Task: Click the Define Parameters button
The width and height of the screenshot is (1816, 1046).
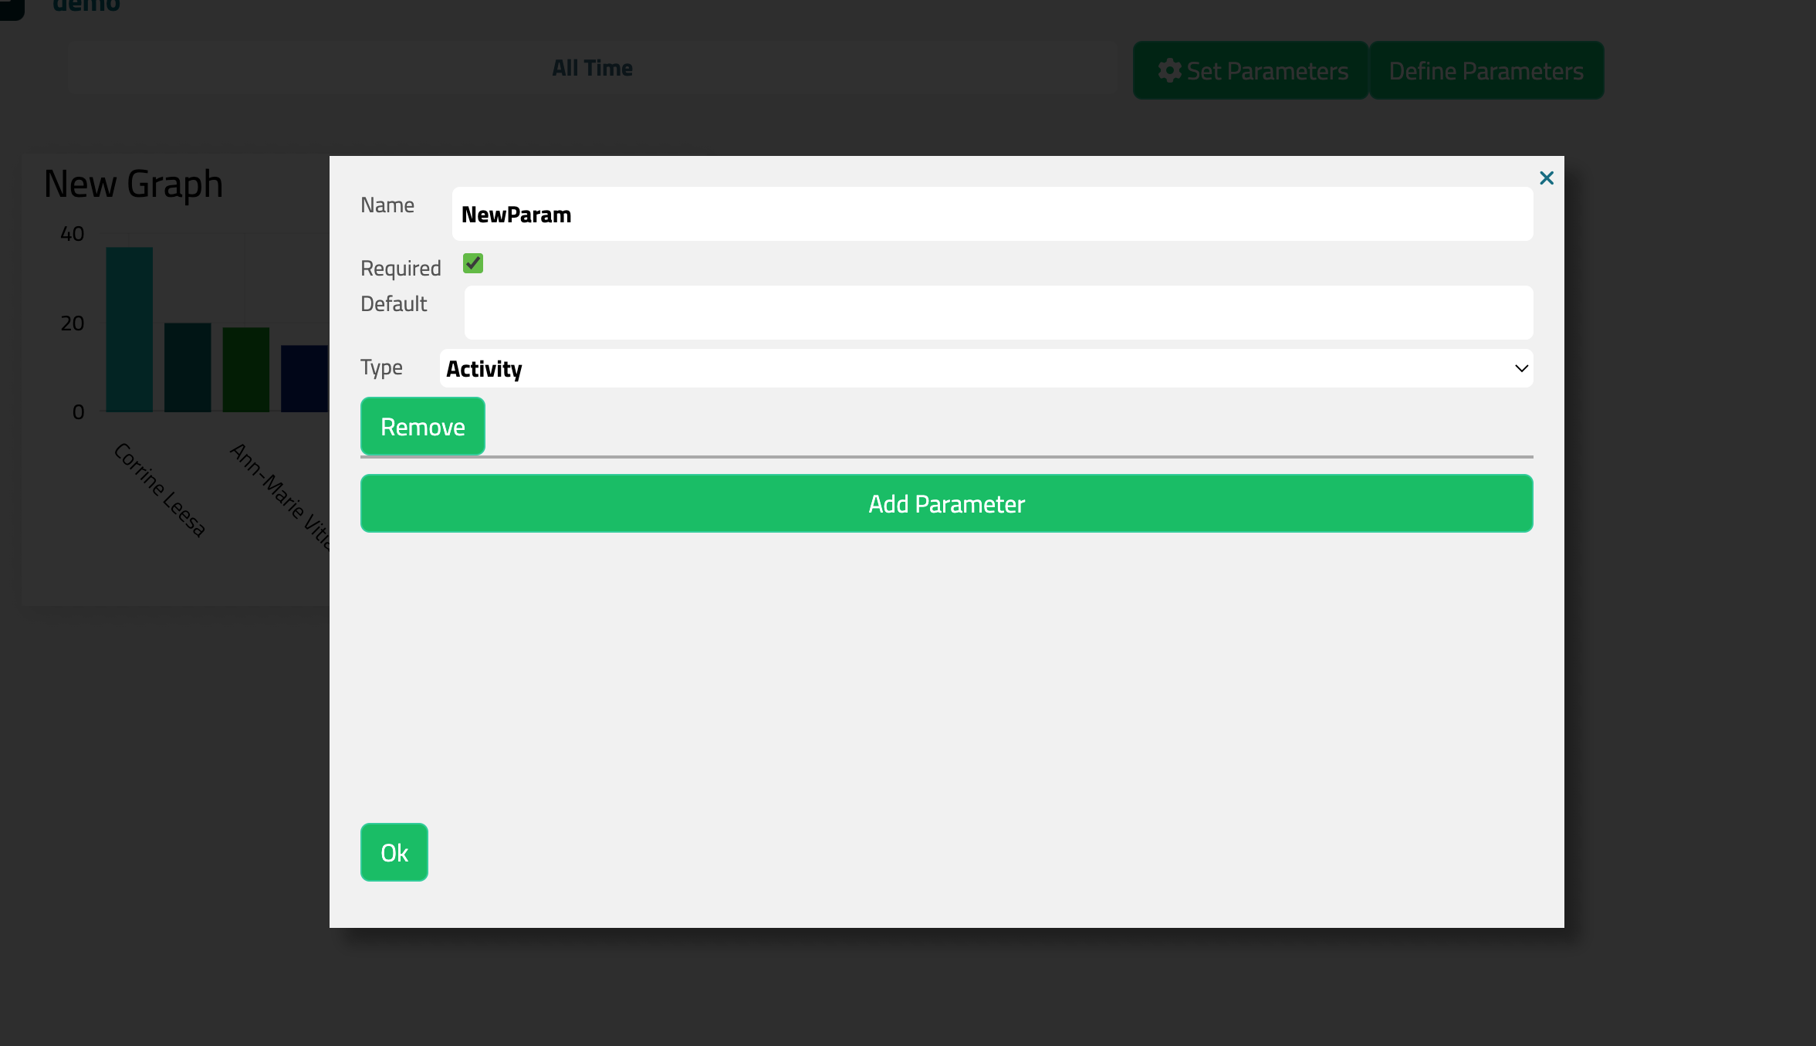Action: pos(1486,70)
